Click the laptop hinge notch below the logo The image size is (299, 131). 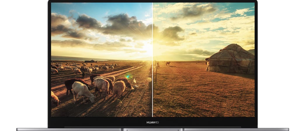(152, 129)
